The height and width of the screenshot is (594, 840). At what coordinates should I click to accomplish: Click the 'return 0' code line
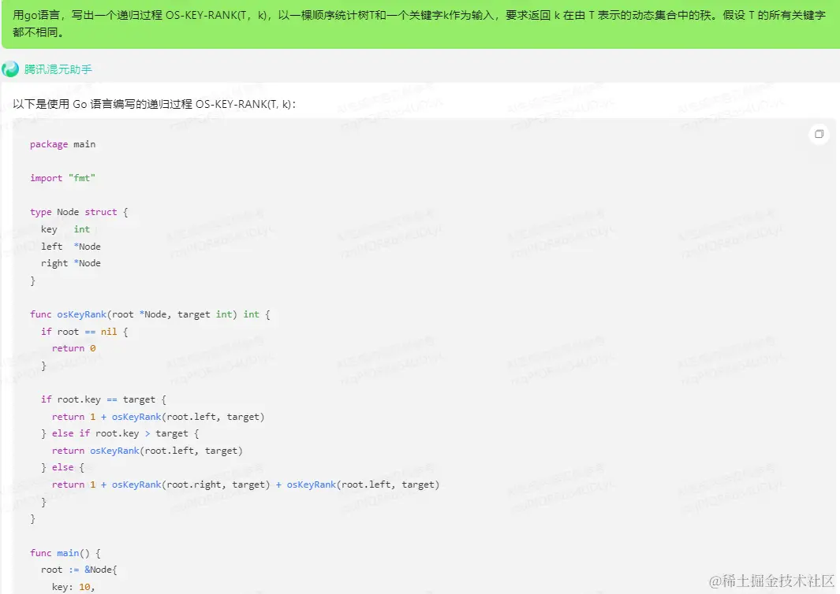74,348
